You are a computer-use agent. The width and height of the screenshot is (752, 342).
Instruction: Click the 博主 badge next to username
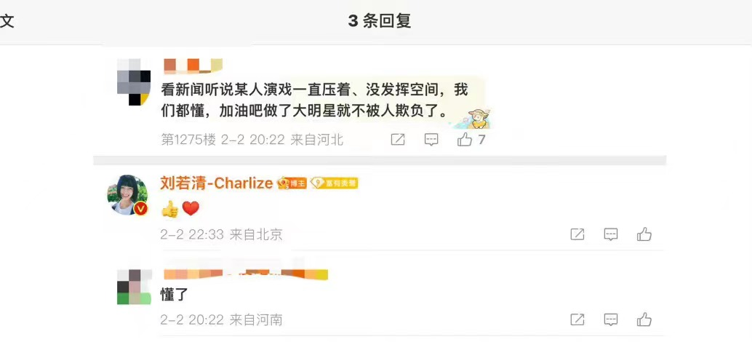coord(292,183)
